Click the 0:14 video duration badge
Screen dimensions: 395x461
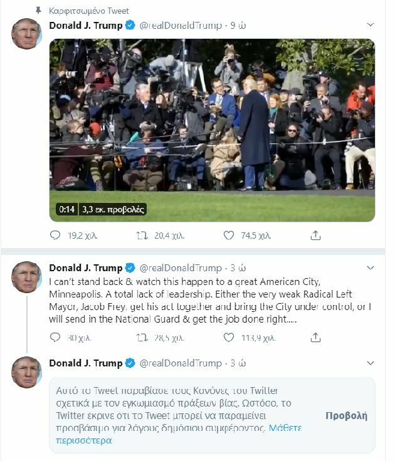point(67,209)
